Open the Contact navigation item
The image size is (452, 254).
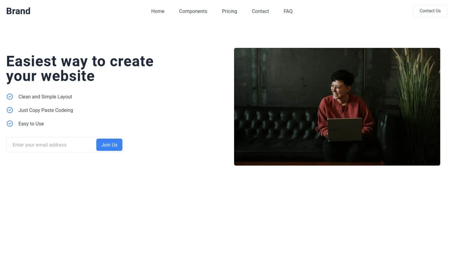pos(260,11)
